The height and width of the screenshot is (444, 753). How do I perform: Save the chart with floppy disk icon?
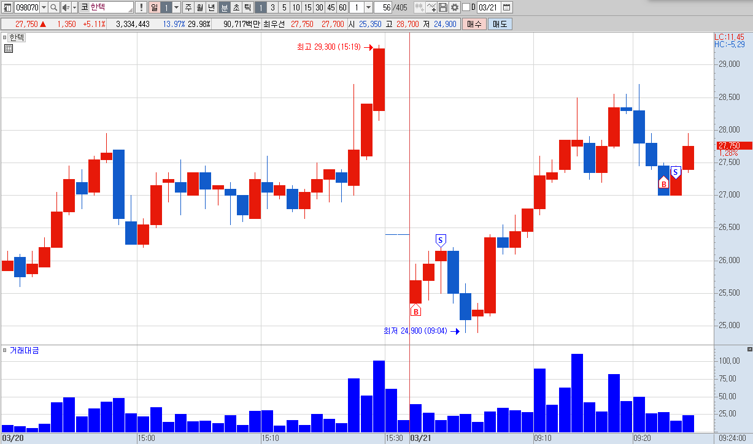point(443,7)
